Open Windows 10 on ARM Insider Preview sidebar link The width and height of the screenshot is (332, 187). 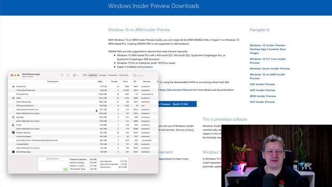tap(268, 76)
